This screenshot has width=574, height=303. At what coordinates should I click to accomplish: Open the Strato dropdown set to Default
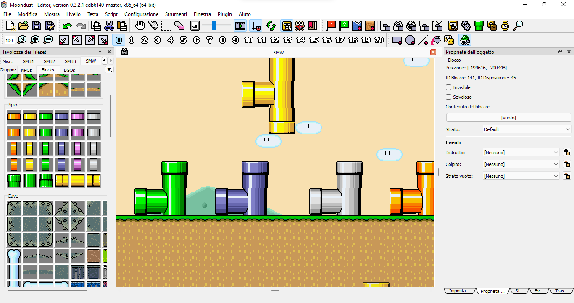527,129
